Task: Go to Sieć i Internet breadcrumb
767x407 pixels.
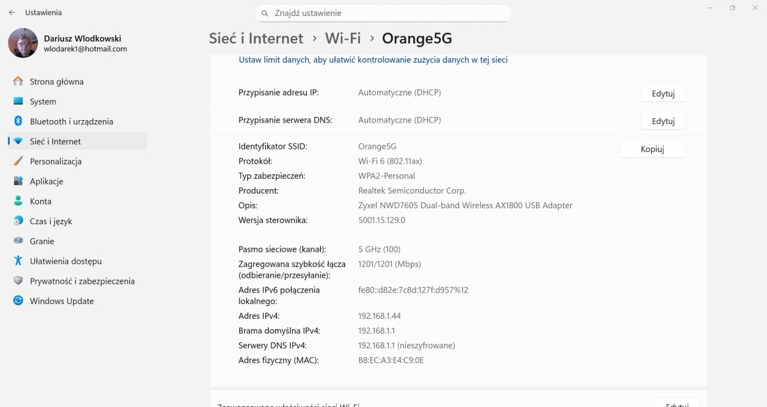Action: point(256,38)
